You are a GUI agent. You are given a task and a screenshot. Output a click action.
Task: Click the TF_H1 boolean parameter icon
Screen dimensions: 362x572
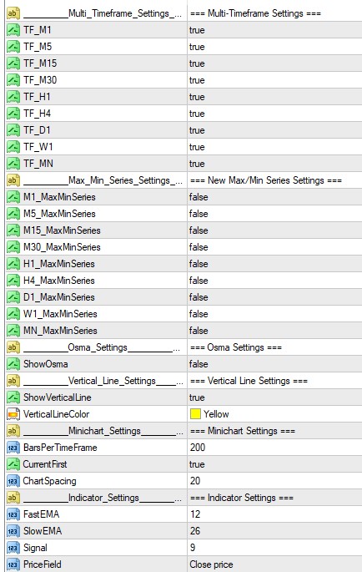point(13,97)
